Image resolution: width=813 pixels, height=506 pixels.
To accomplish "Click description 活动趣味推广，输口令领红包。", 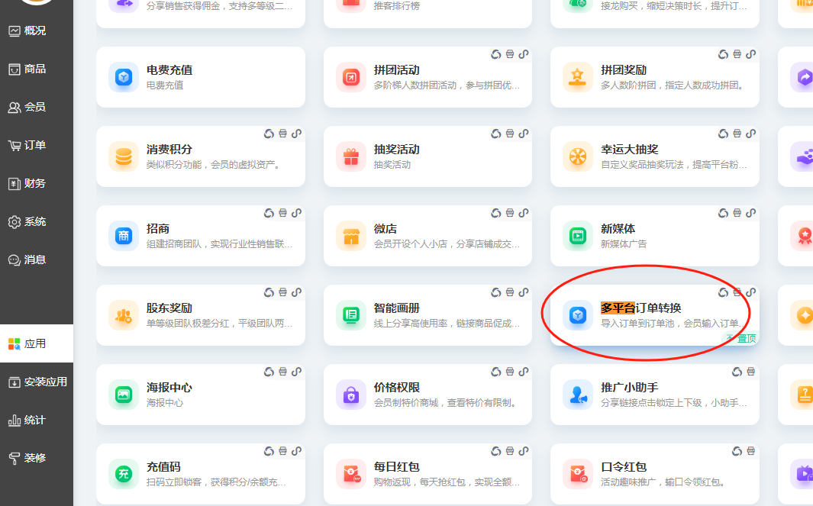I will [663, 482].
